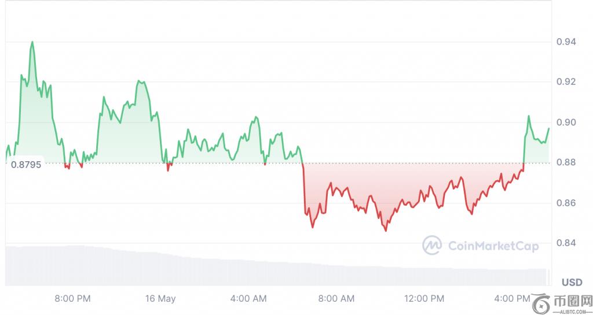
Task: Click the gray volume area under the chart
Action: click(232, 273)
